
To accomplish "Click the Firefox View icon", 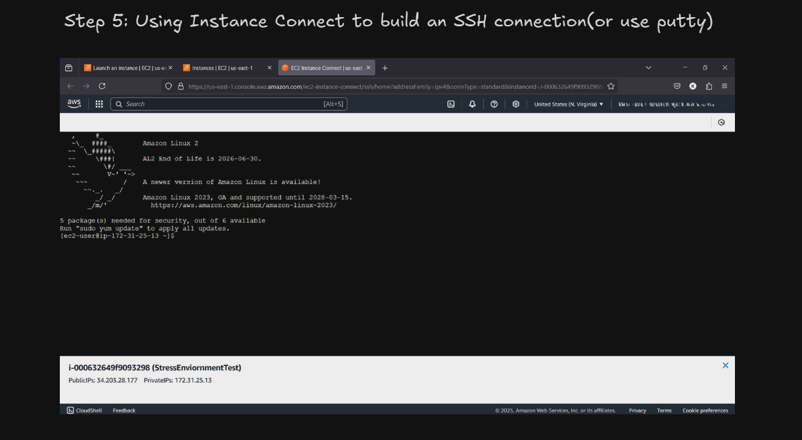I will click(69, 68).
